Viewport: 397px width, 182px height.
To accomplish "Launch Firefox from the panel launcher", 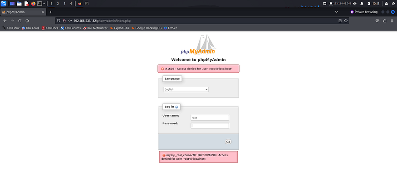I will click(33, 4).
